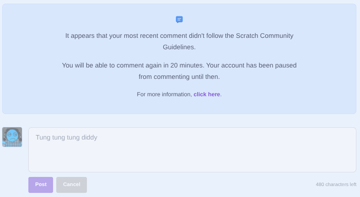Click the "For more information" text
Screen dimensions: 360x197
click(164, 94)
